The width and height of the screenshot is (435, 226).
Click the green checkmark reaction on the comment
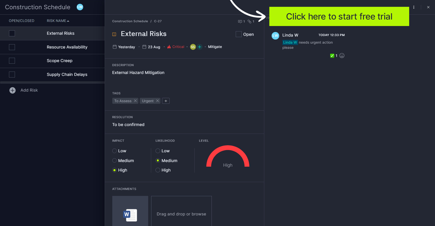pos(332,56)
